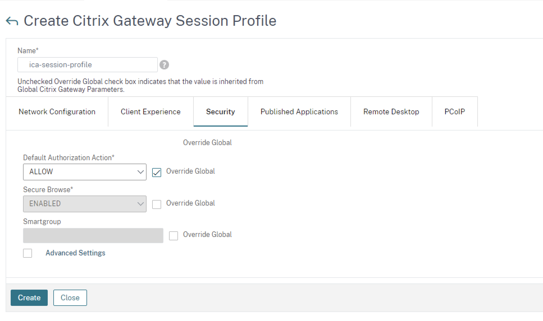Screen dimensions: 543x321
Task: Open the Client Experience tab
Action: pos(150,112)
